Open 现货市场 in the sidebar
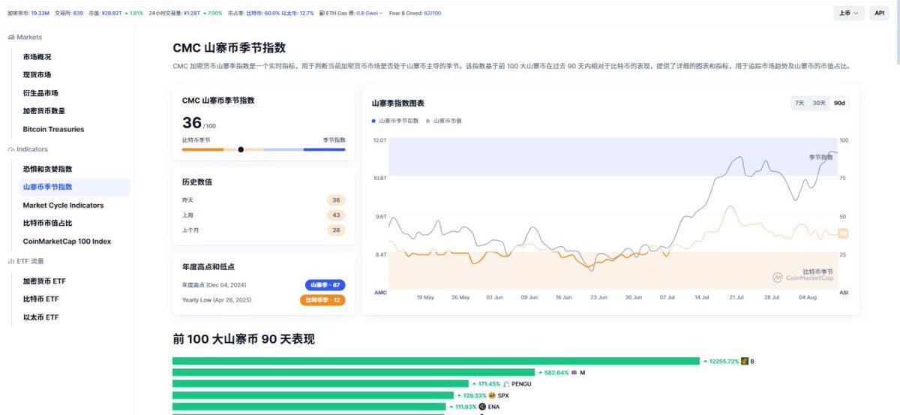 pos(37,75)
